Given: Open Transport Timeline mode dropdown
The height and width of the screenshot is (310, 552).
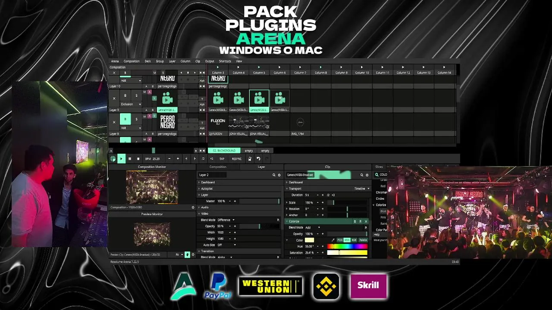Looking at the screenshot, I should click(362, 189).
